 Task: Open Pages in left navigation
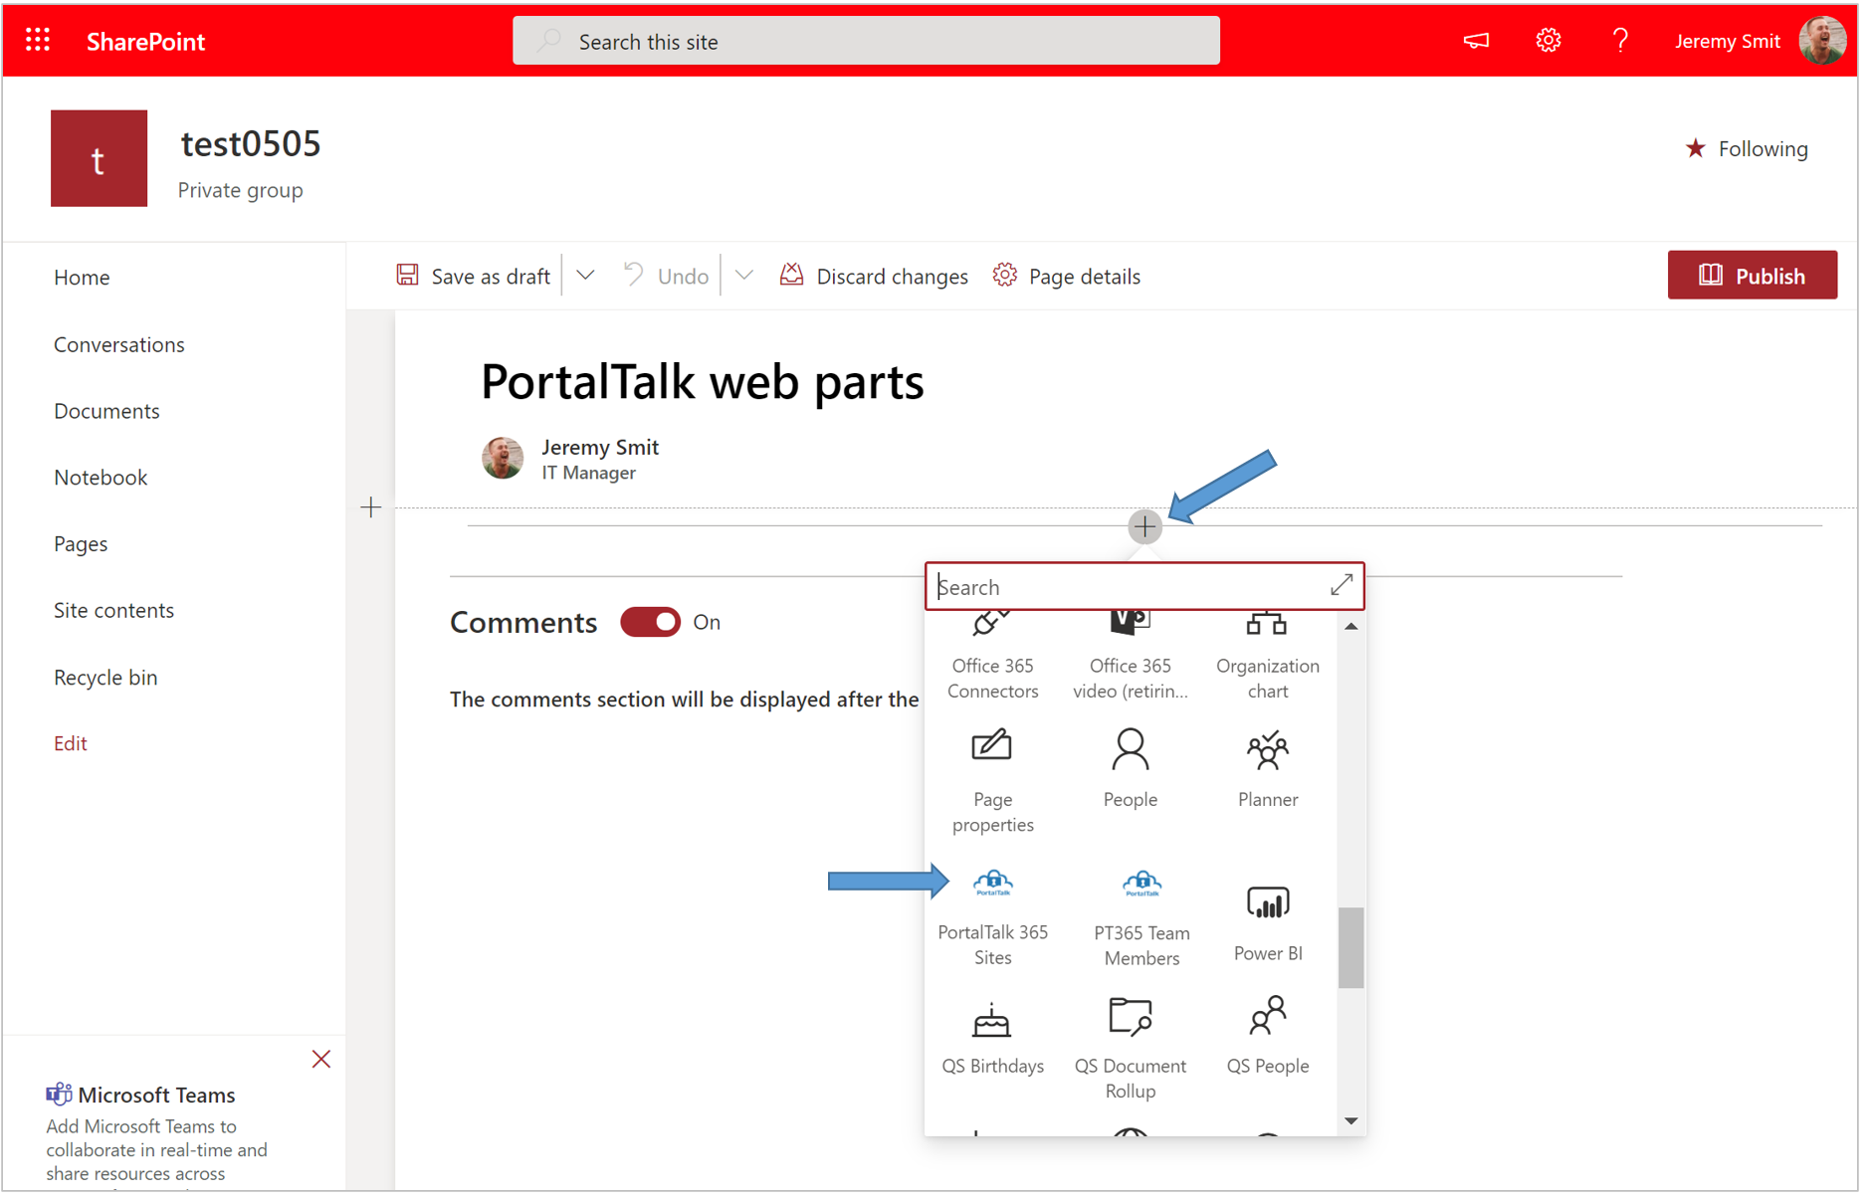point(81,544)
